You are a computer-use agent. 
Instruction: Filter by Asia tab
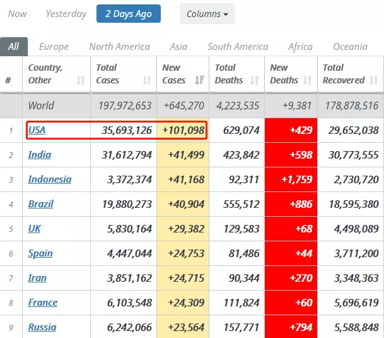pyautogui.click(x=178, y=47)
